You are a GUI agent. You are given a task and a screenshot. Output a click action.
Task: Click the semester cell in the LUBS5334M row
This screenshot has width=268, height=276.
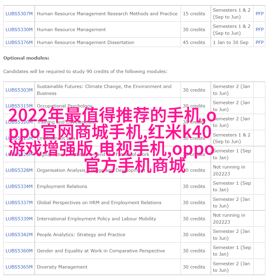click(232, 186)
